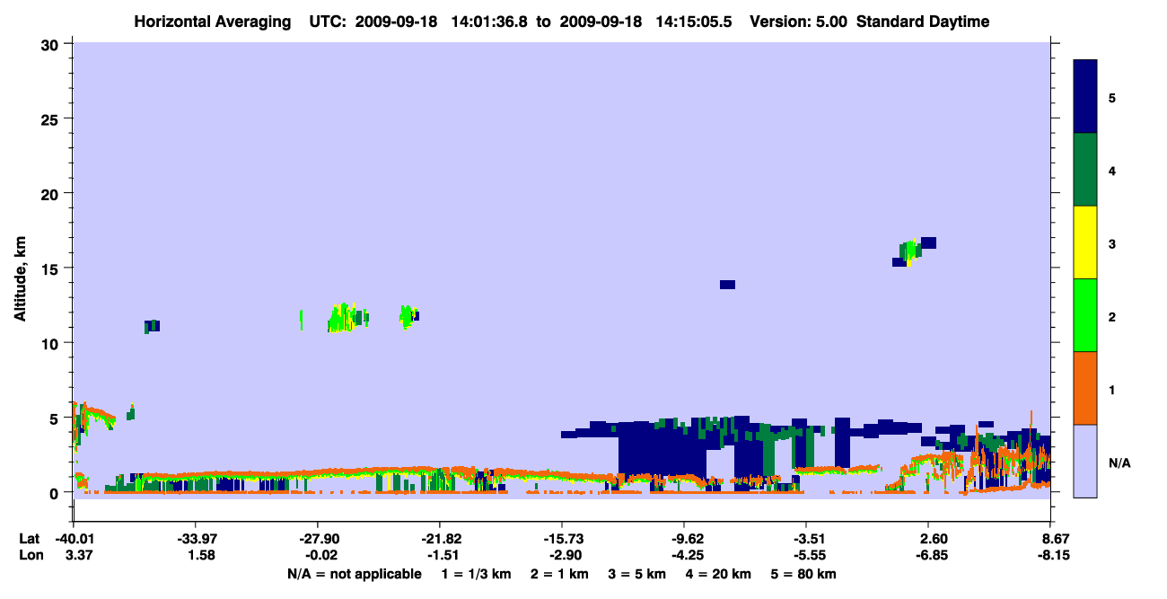
Task: Click latitude value '-27.90'
Action: tap(317, 538)
